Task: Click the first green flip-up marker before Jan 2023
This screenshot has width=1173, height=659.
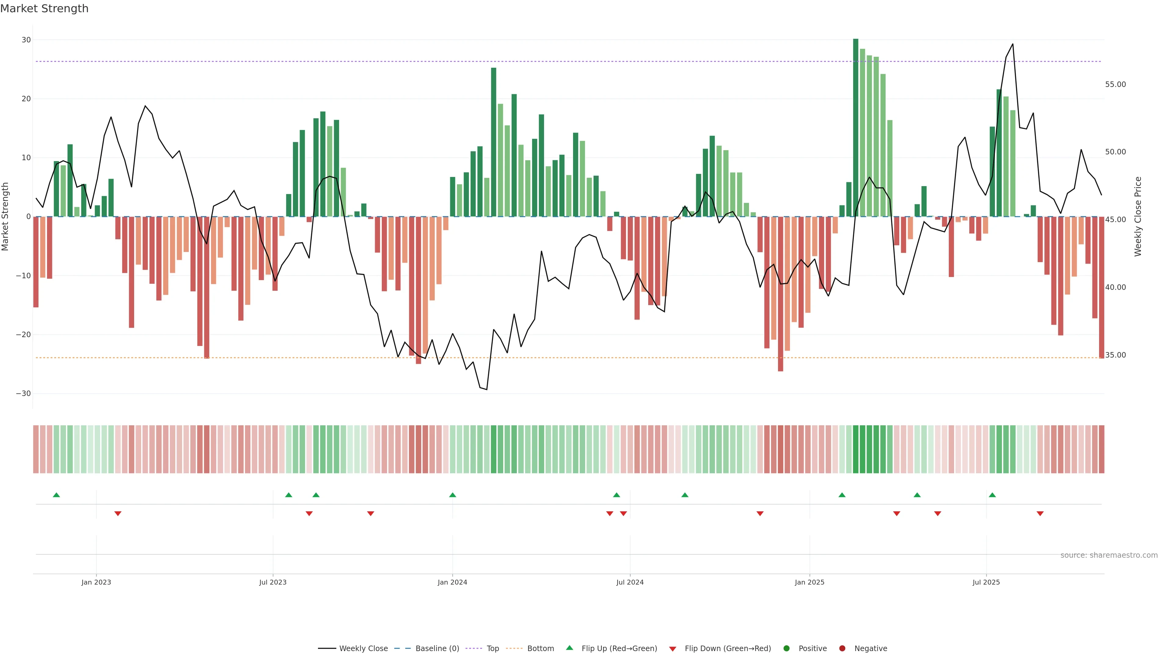Action: (57, 495)
